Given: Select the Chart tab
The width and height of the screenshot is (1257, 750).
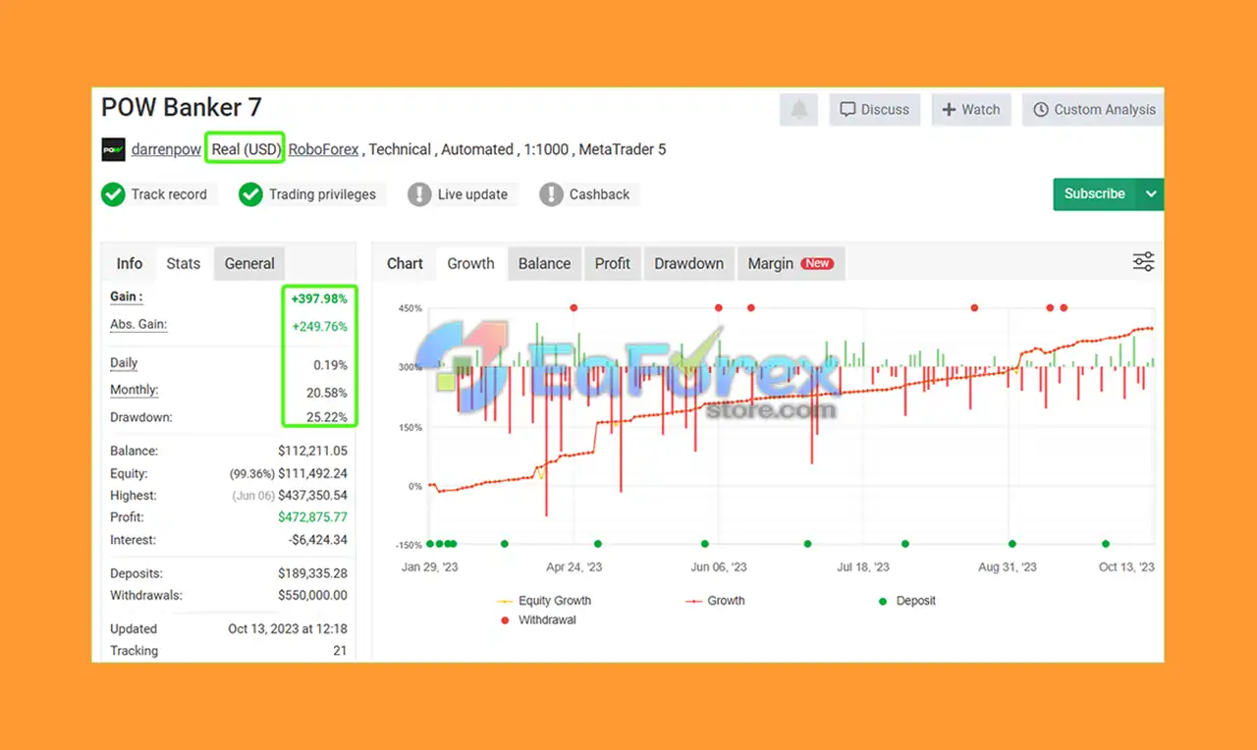Looking at the screenshot, I should click(405, 263).
